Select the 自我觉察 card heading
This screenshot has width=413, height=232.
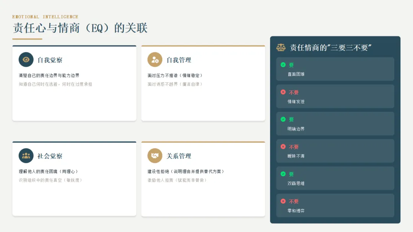tap(50, 60)
